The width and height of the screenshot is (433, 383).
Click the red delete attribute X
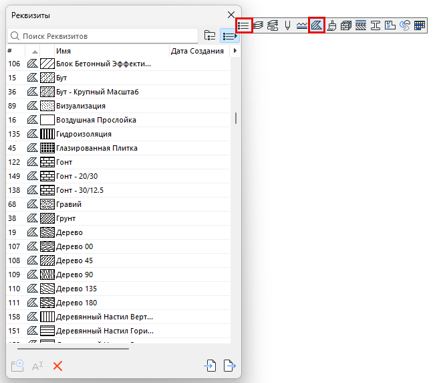(x=57, y=366)
